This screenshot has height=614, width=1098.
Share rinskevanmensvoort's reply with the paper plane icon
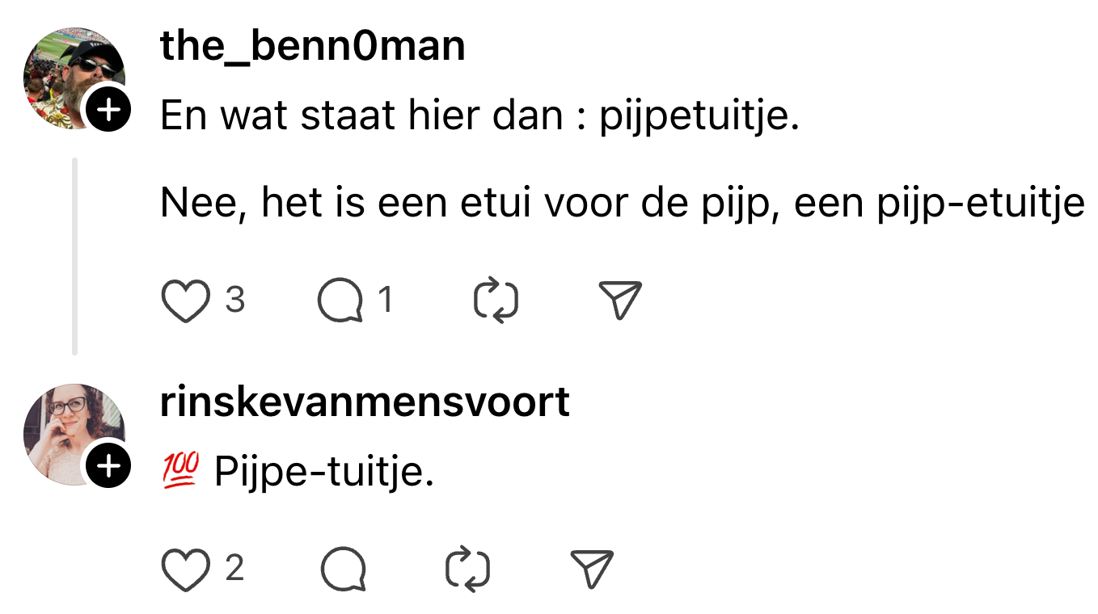[x=592, y=569]
